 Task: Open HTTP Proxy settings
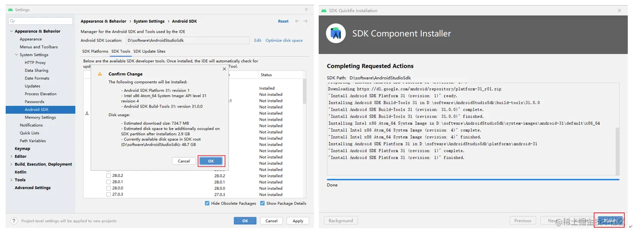coord(35,63)
